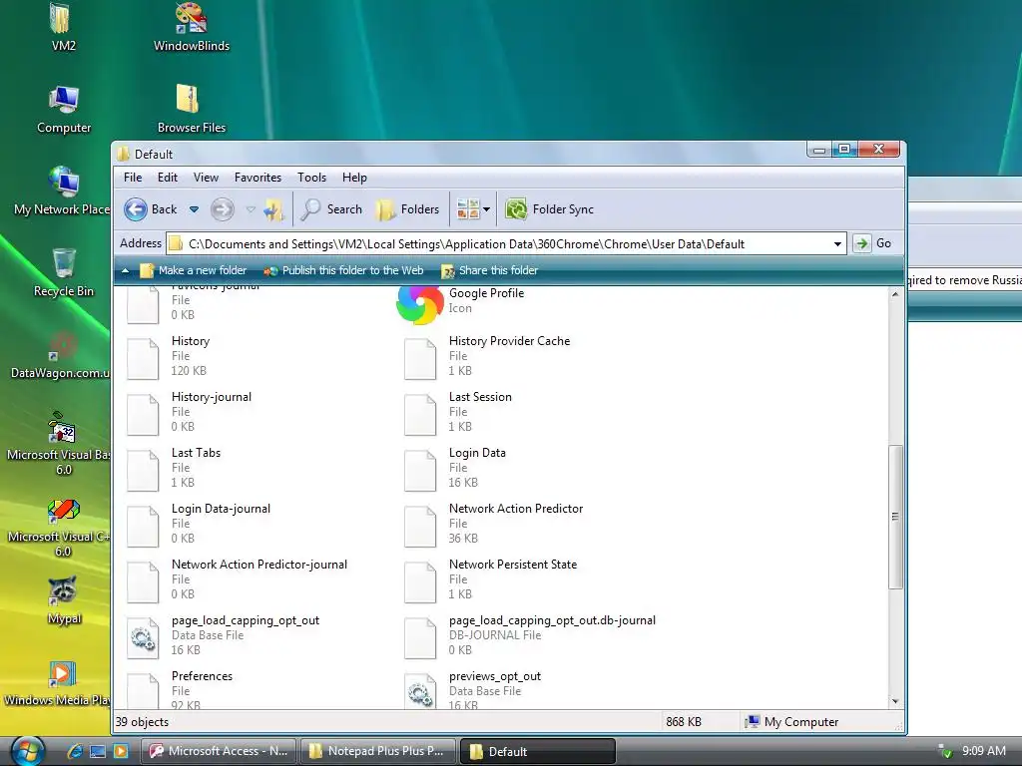Switch to Microsoft Access taskbar button

(x=219, y=751)
